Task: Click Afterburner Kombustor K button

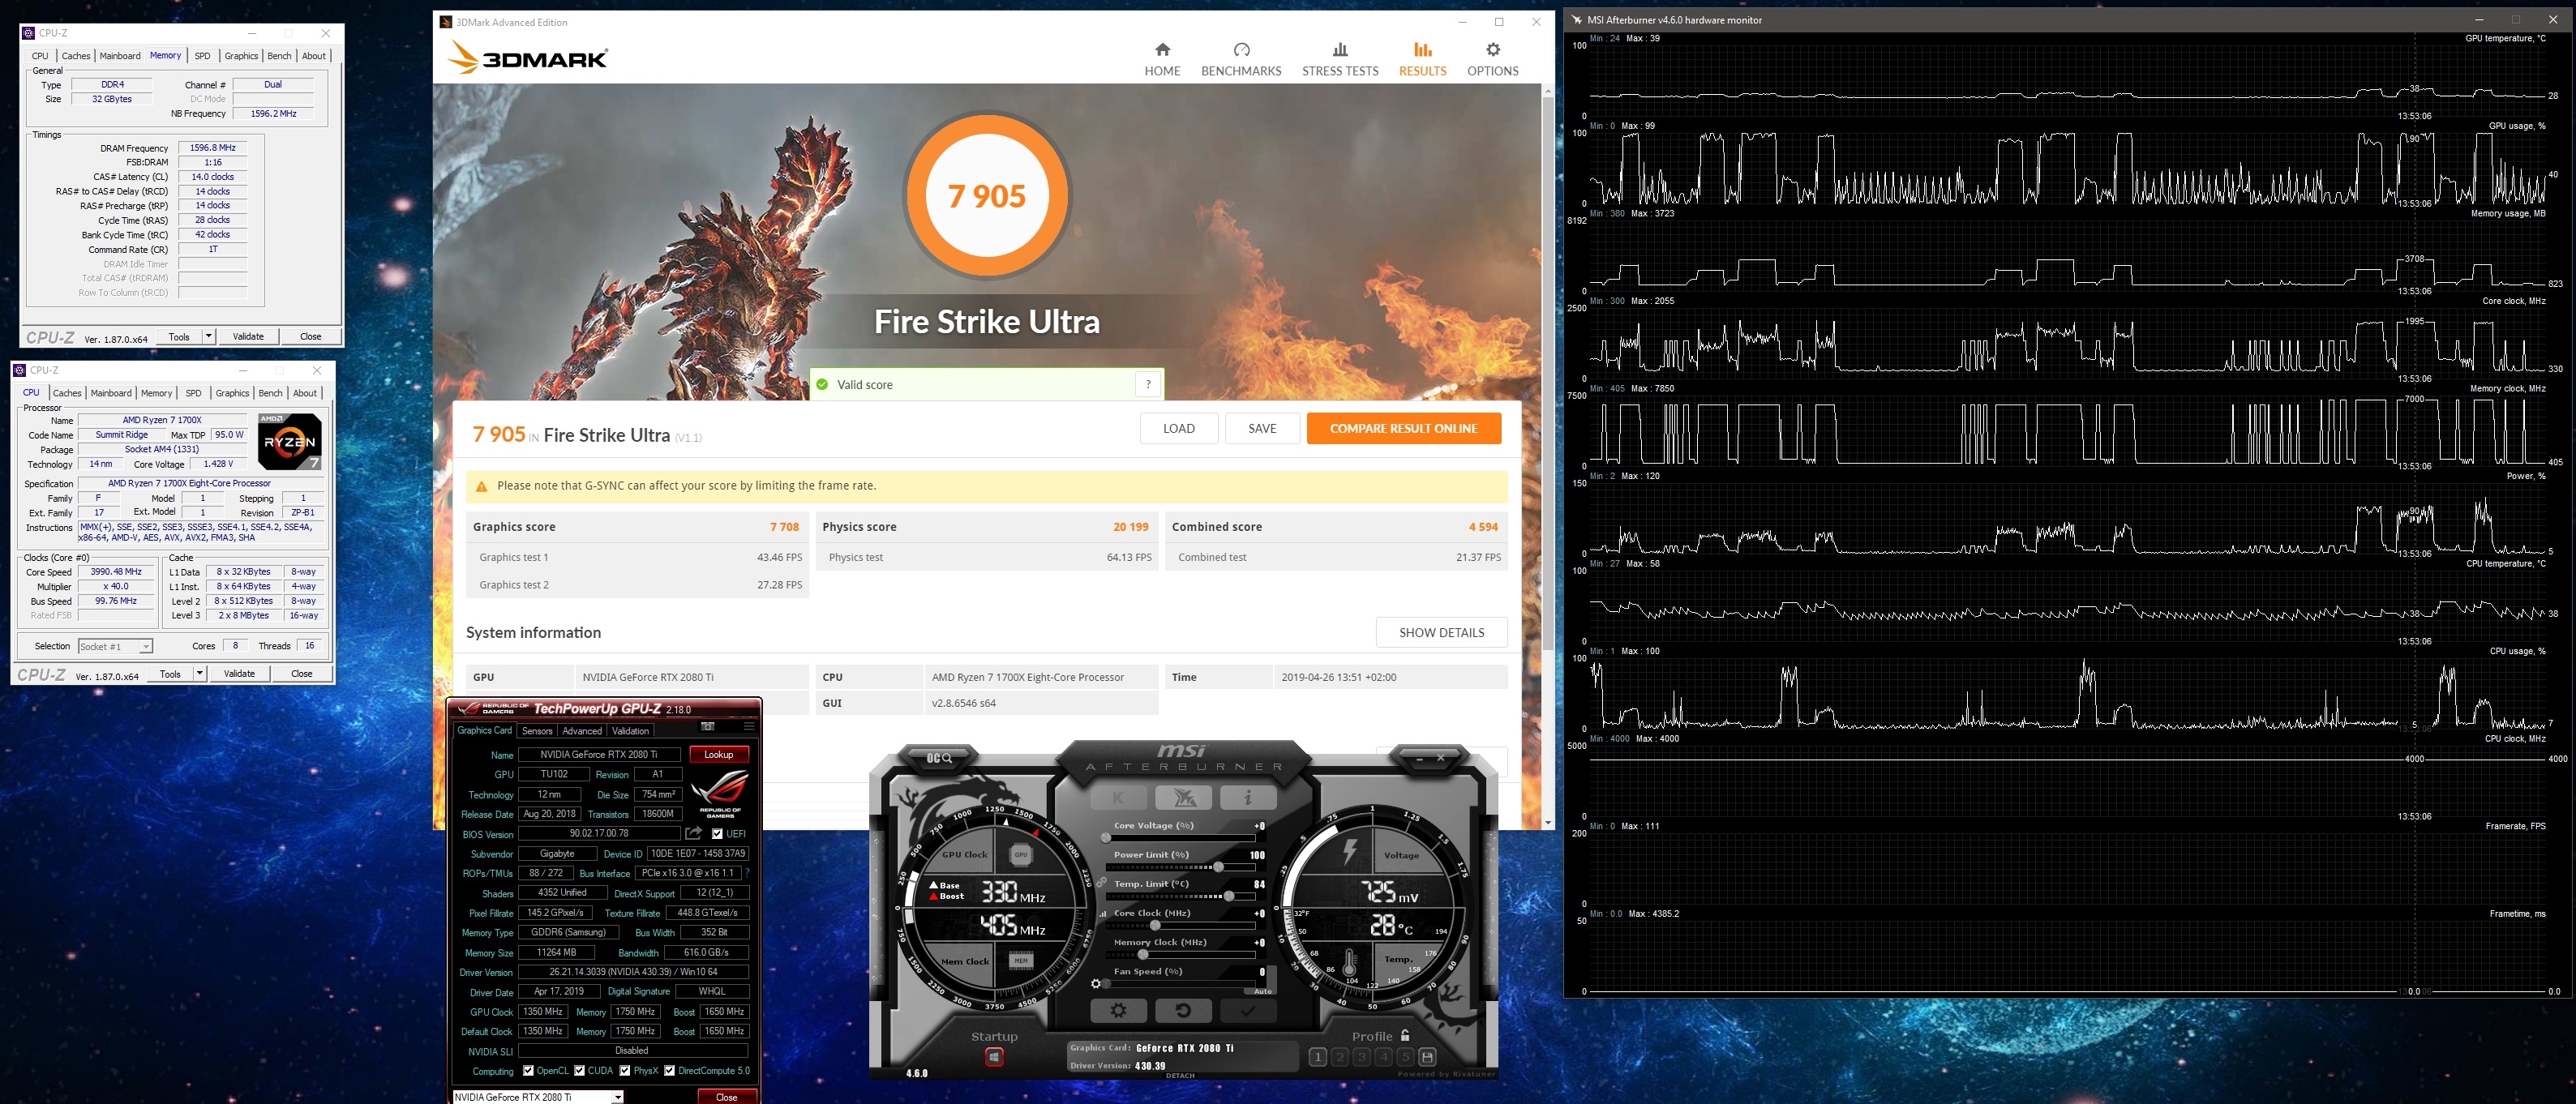Action: click(1118, 797)
